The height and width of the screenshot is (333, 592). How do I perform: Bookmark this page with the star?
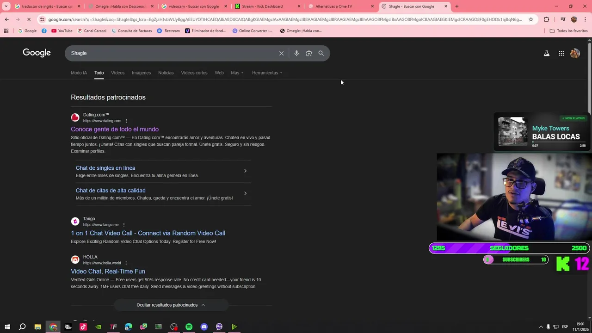[531, 19]
